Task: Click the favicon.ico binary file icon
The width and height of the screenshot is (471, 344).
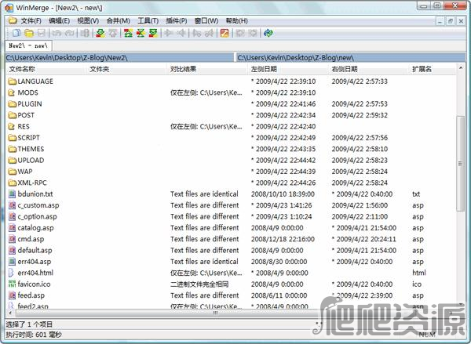Action: pyautogui.click(x=12, y=284)
